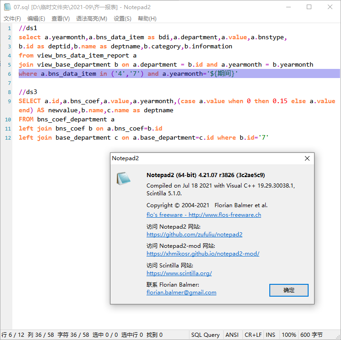Open the 查看(V) menu

61,19
